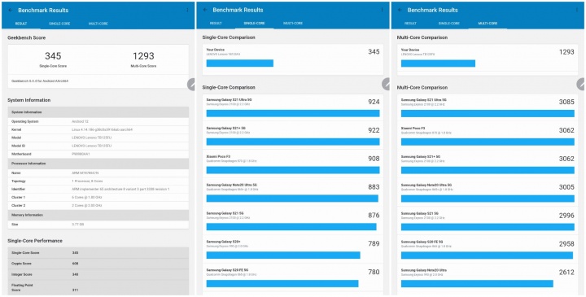Select the Integer Score row
The height and width of the screenshot is (297, 586).
point(98,274)
